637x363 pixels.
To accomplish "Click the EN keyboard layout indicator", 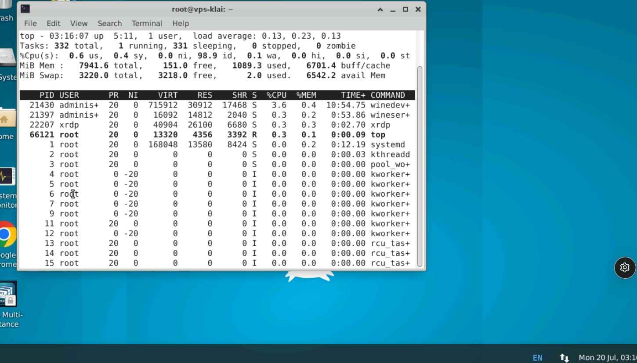I will (x=537, y=358).
